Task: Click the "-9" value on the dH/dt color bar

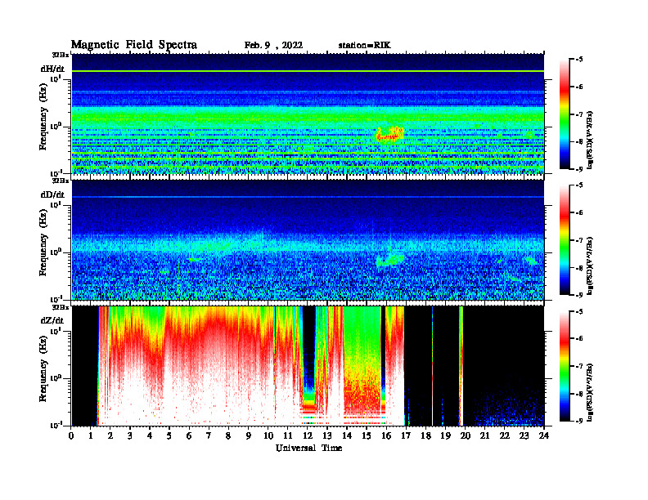Action: (x=578, y=169)
